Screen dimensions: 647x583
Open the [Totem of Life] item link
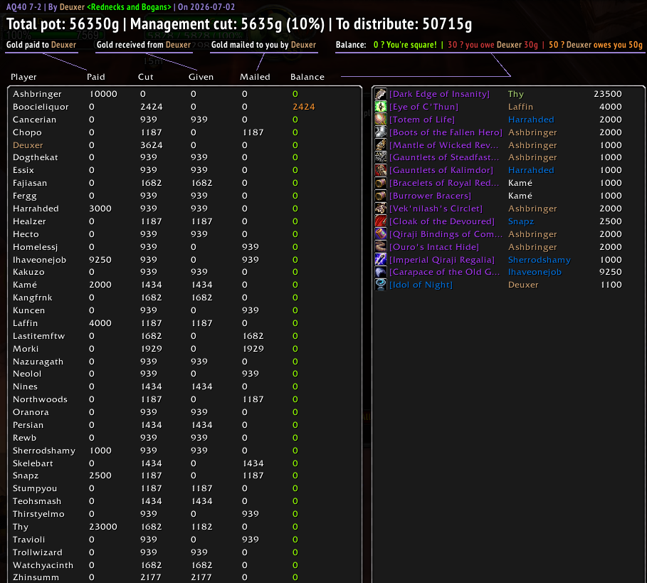pos(421,120)
